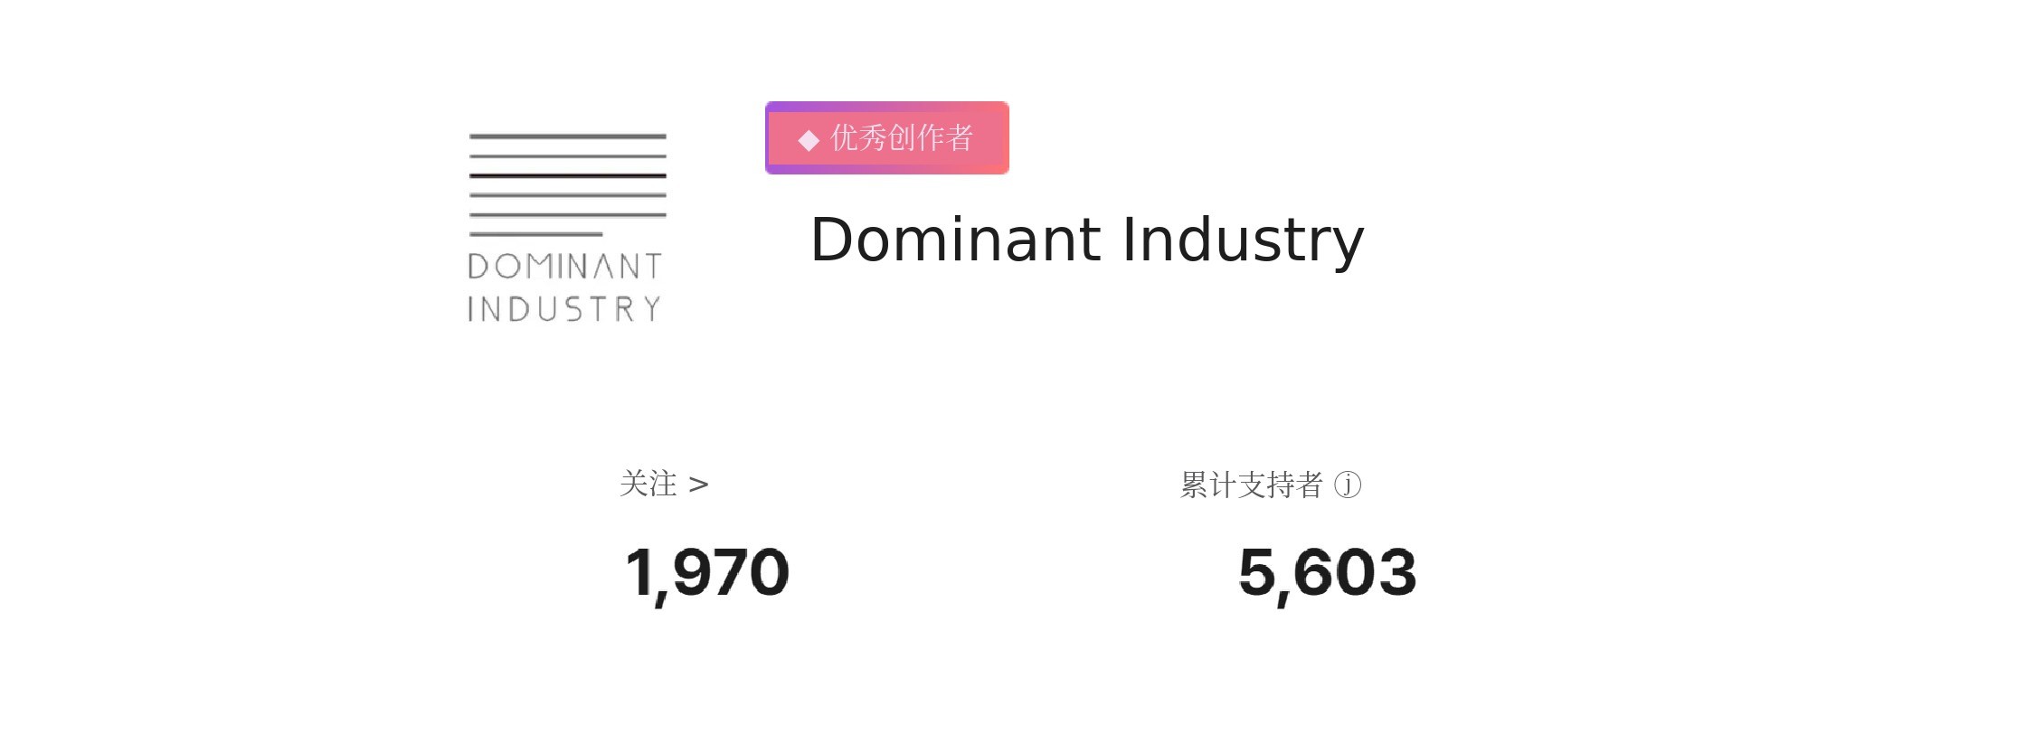This screenshot has height=753, width=2035.
Task: Open the 关注 following label
Action: 648,485
